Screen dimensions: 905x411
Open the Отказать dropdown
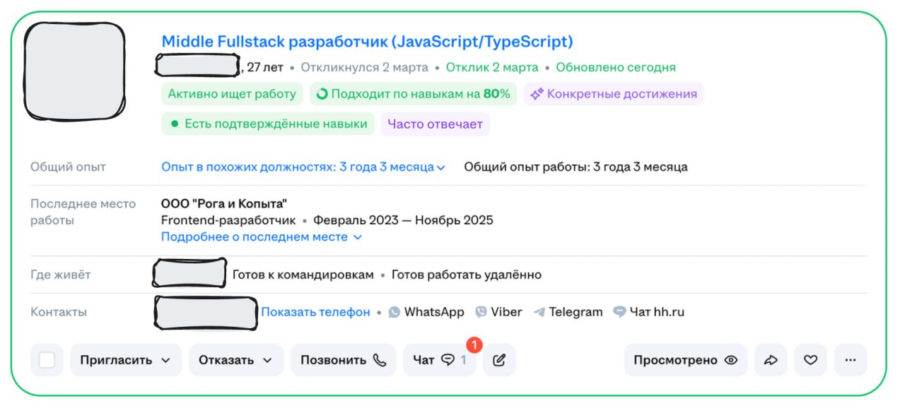tap(236, 360)
